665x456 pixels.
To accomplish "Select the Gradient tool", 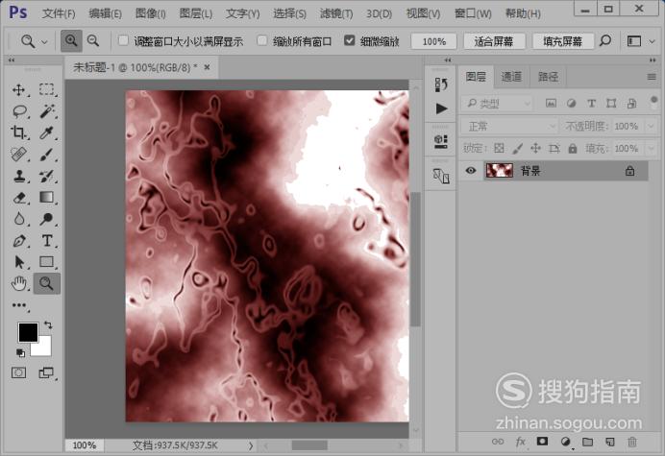I will click(46, 197).
